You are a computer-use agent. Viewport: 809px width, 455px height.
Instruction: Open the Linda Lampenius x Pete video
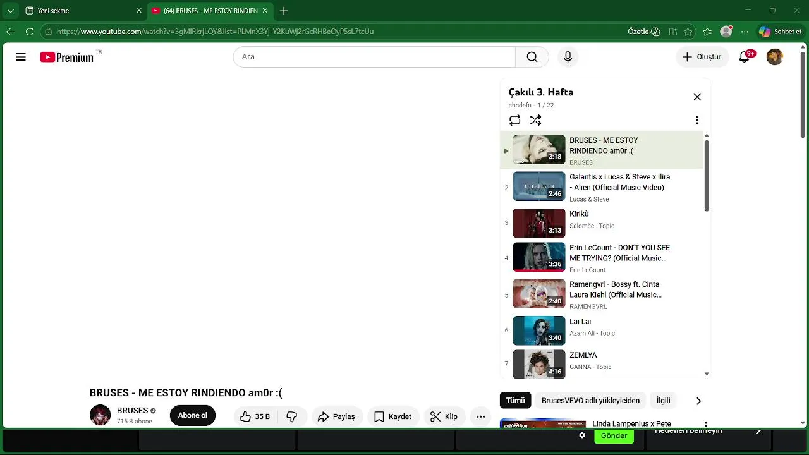coord(631,423)
